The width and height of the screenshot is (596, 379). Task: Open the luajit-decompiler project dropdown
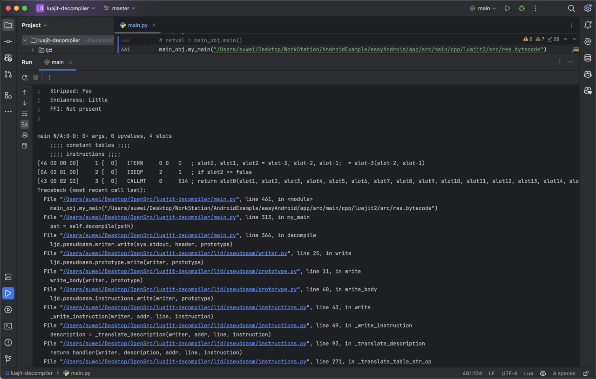(x=66, y=8)
